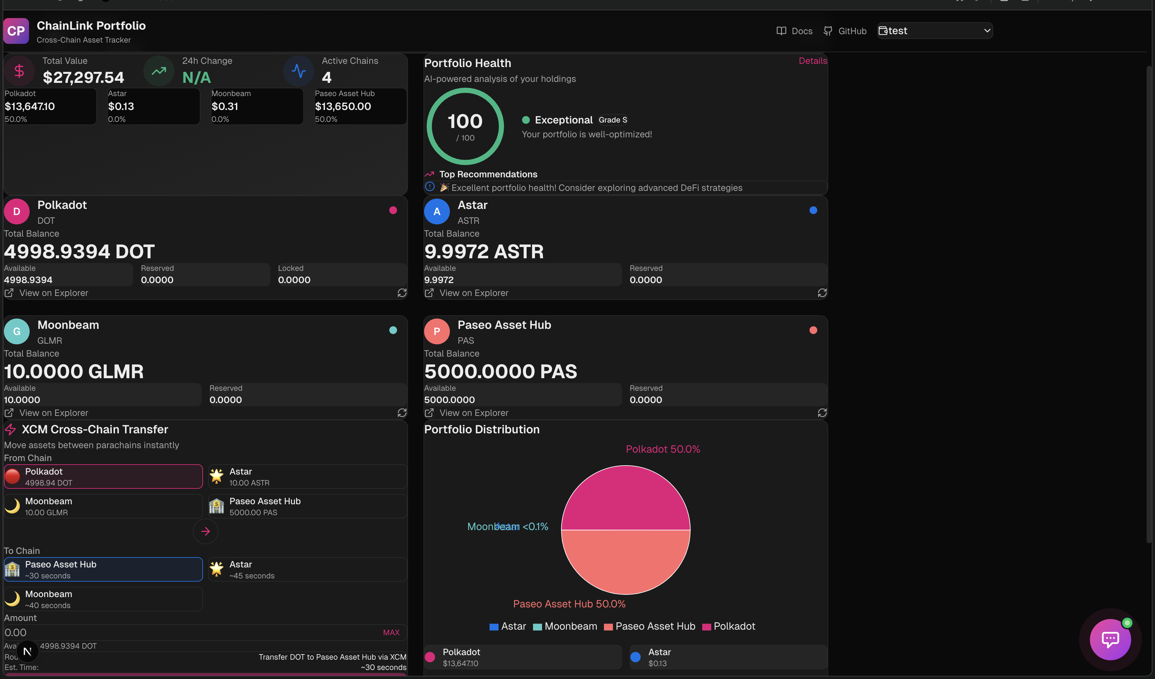Open the Docs link in header
The image size is (1155, 679).
[x=794, y=31]
